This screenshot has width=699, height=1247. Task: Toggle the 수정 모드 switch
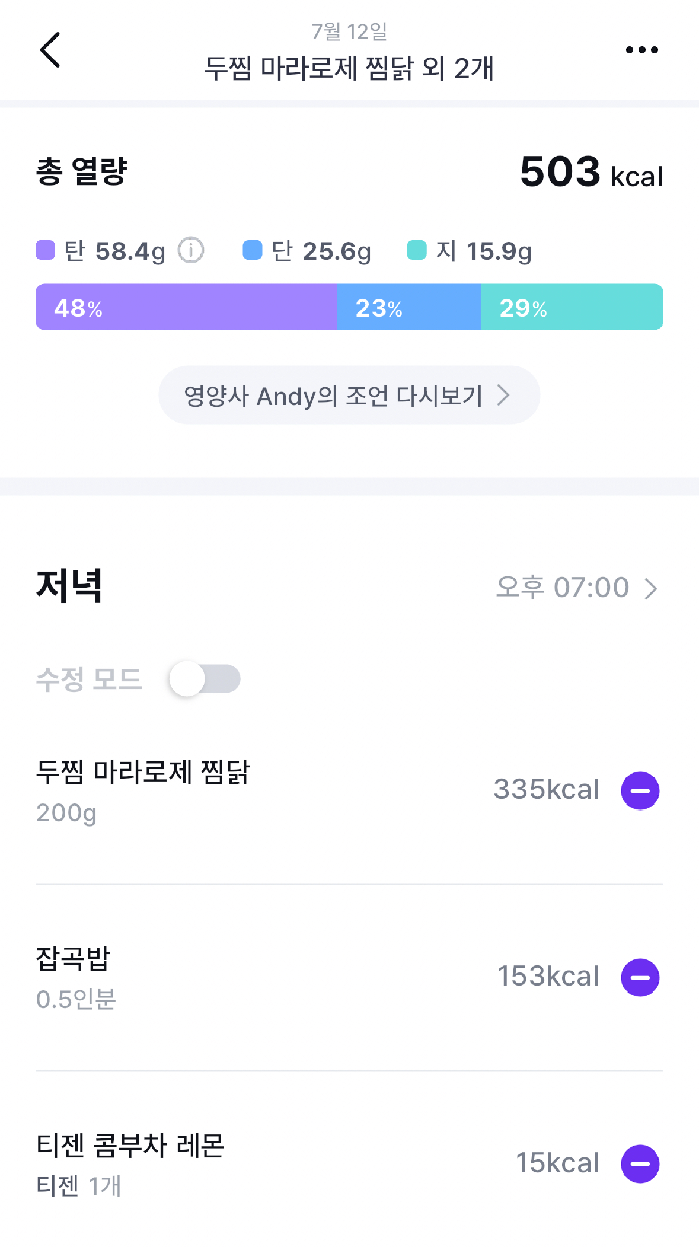(204, 679)
